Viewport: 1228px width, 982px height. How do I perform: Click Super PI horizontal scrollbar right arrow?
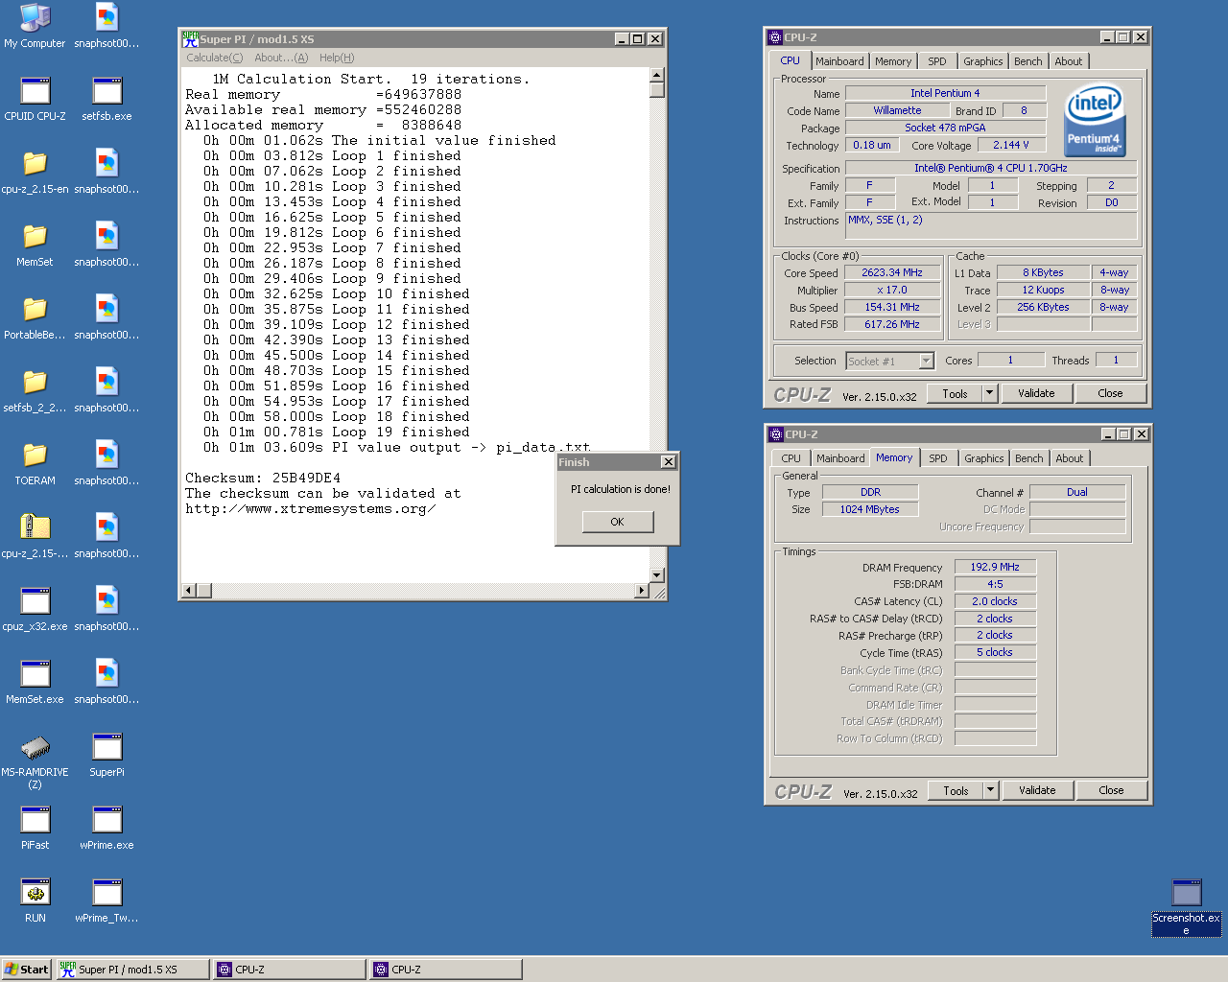click(642, 591)
